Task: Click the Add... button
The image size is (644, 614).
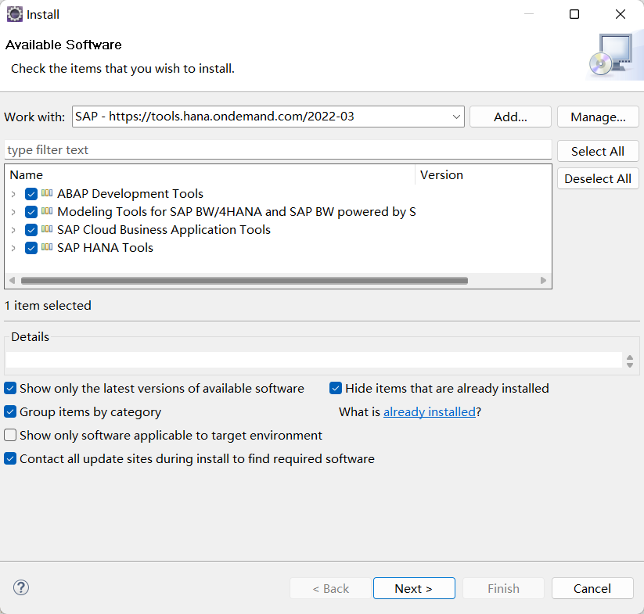Action: point(510,117)
